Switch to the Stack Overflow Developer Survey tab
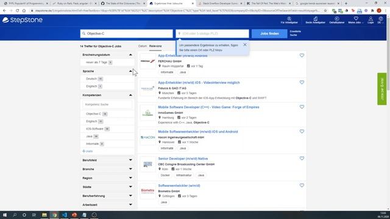 [220, 4]
